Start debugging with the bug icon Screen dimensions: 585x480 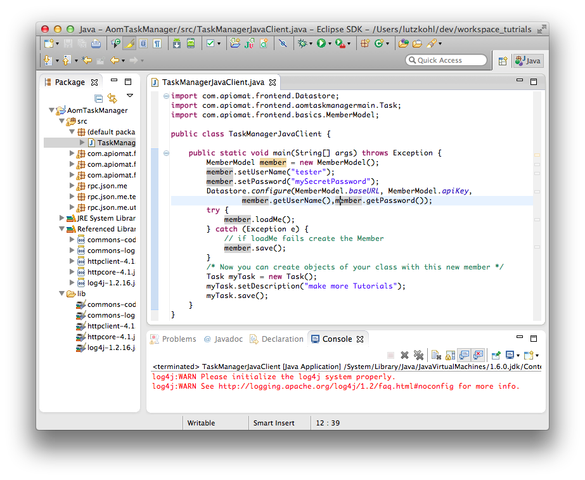pos(303,44)
